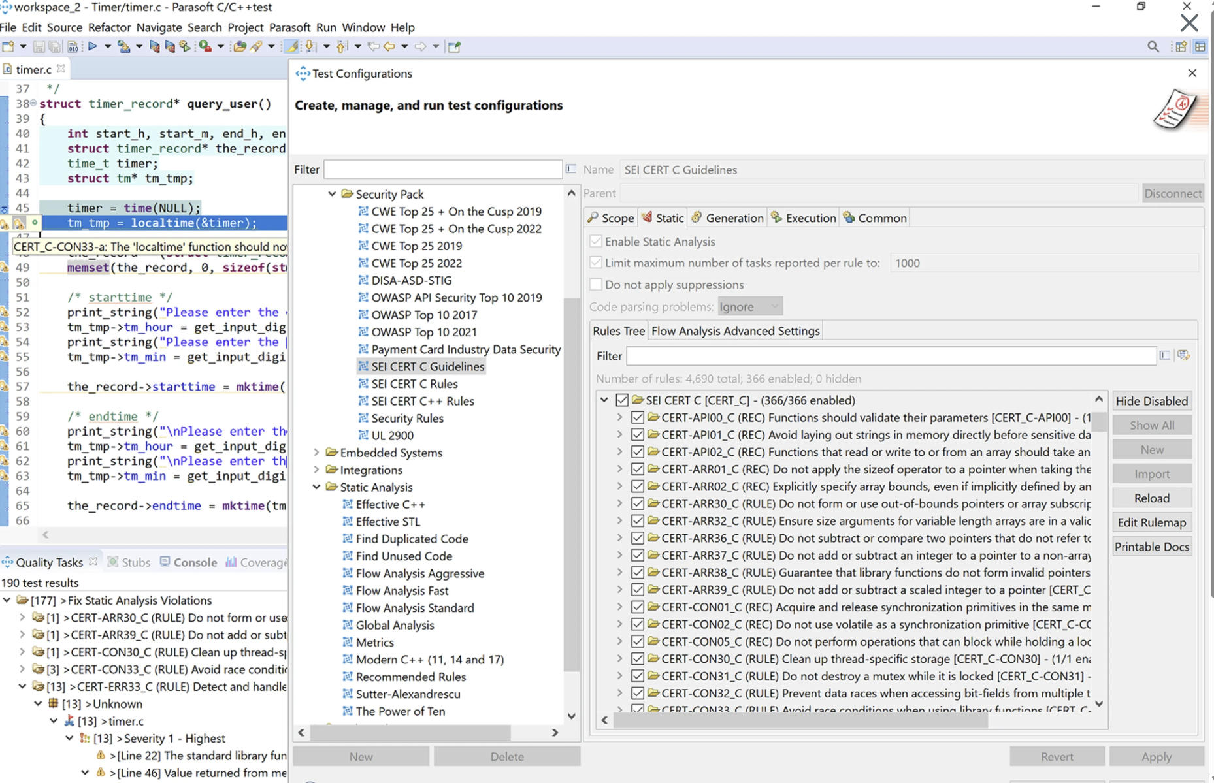Click the New file toolbar icon
The height and width of the screenshot is (783, 1214).
tap(8, 46)
